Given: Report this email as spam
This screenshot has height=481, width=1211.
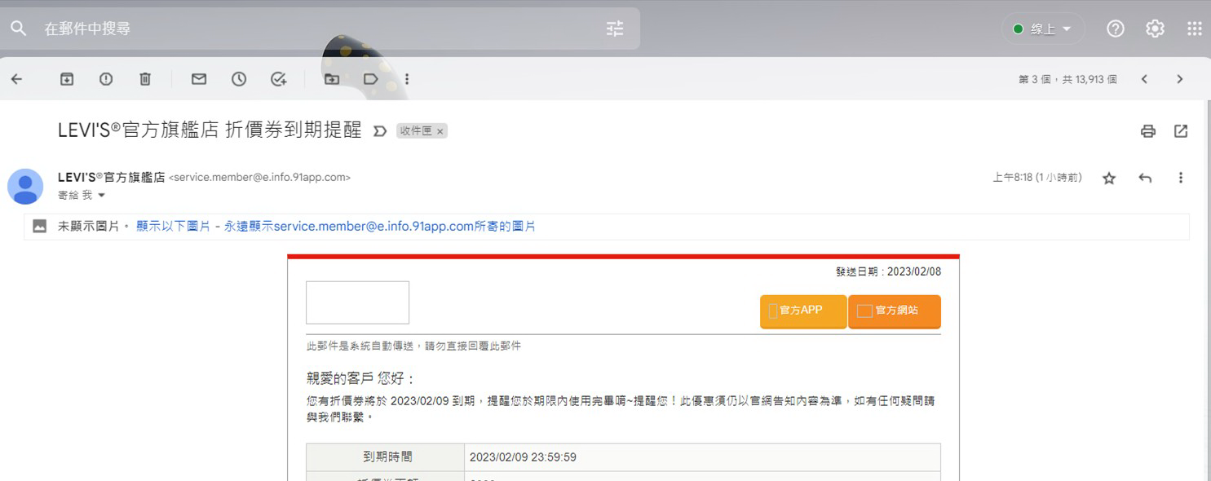Looking at the screenshot, I should tap(106, 79).
